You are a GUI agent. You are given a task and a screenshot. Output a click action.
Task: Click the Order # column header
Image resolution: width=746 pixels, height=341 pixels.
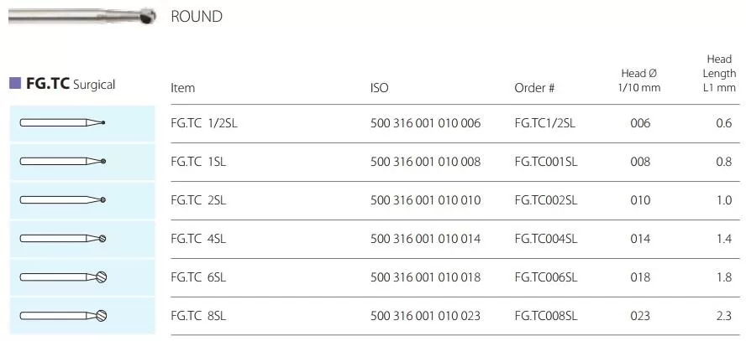(x=534, y=87)
